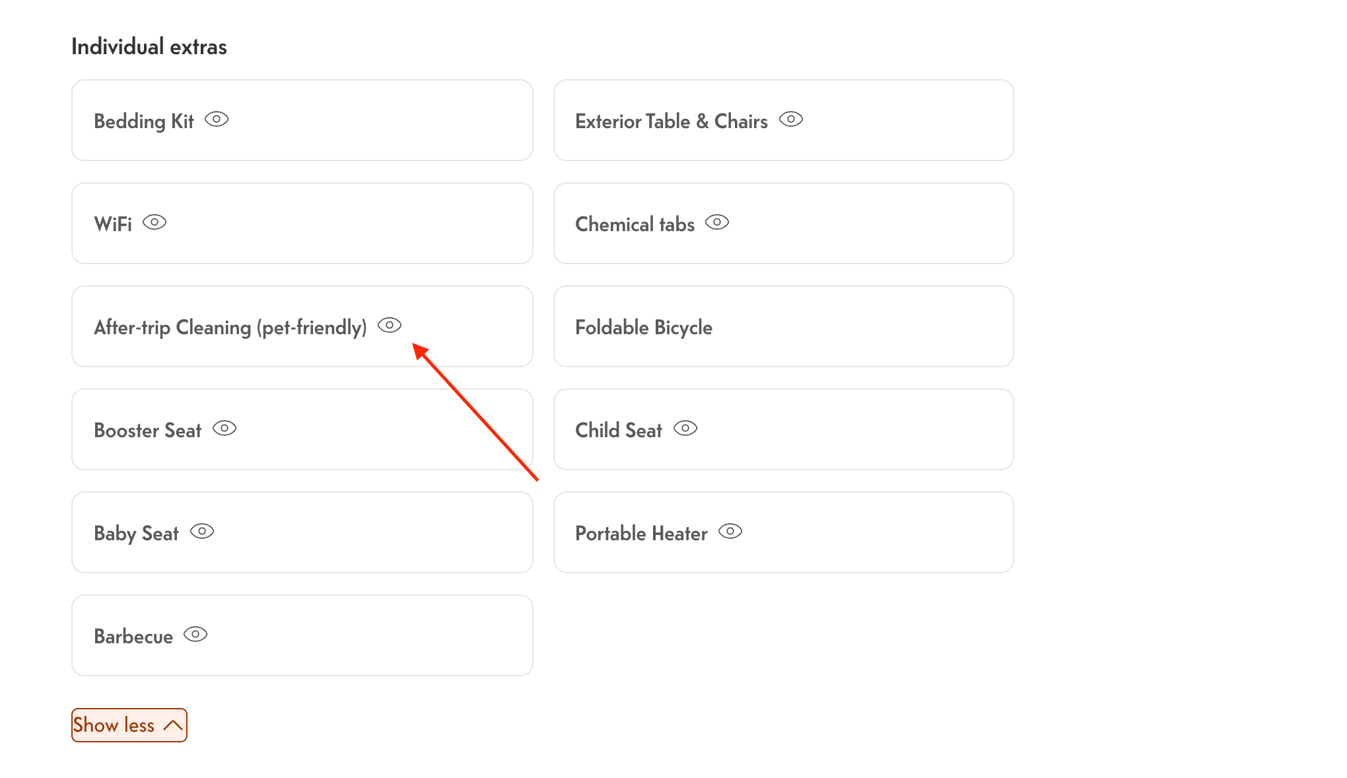Screen dimensions: 1347x778
Task: Preview Booster Seat using eye icon
Action: click(224, 429)
